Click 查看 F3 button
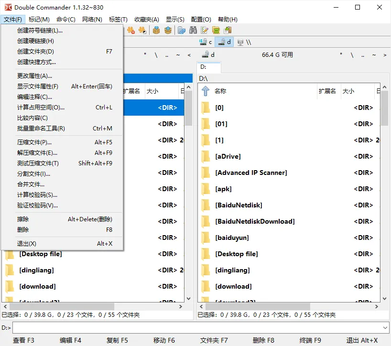The height and width of the screenshot is (346, 391). coord(24,340)
